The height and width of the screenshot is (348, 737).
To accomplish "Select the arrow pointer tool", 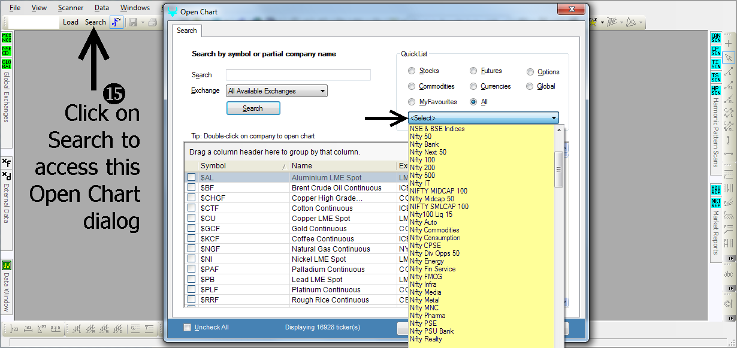I will pyautogui.click(x=729, y=58).
